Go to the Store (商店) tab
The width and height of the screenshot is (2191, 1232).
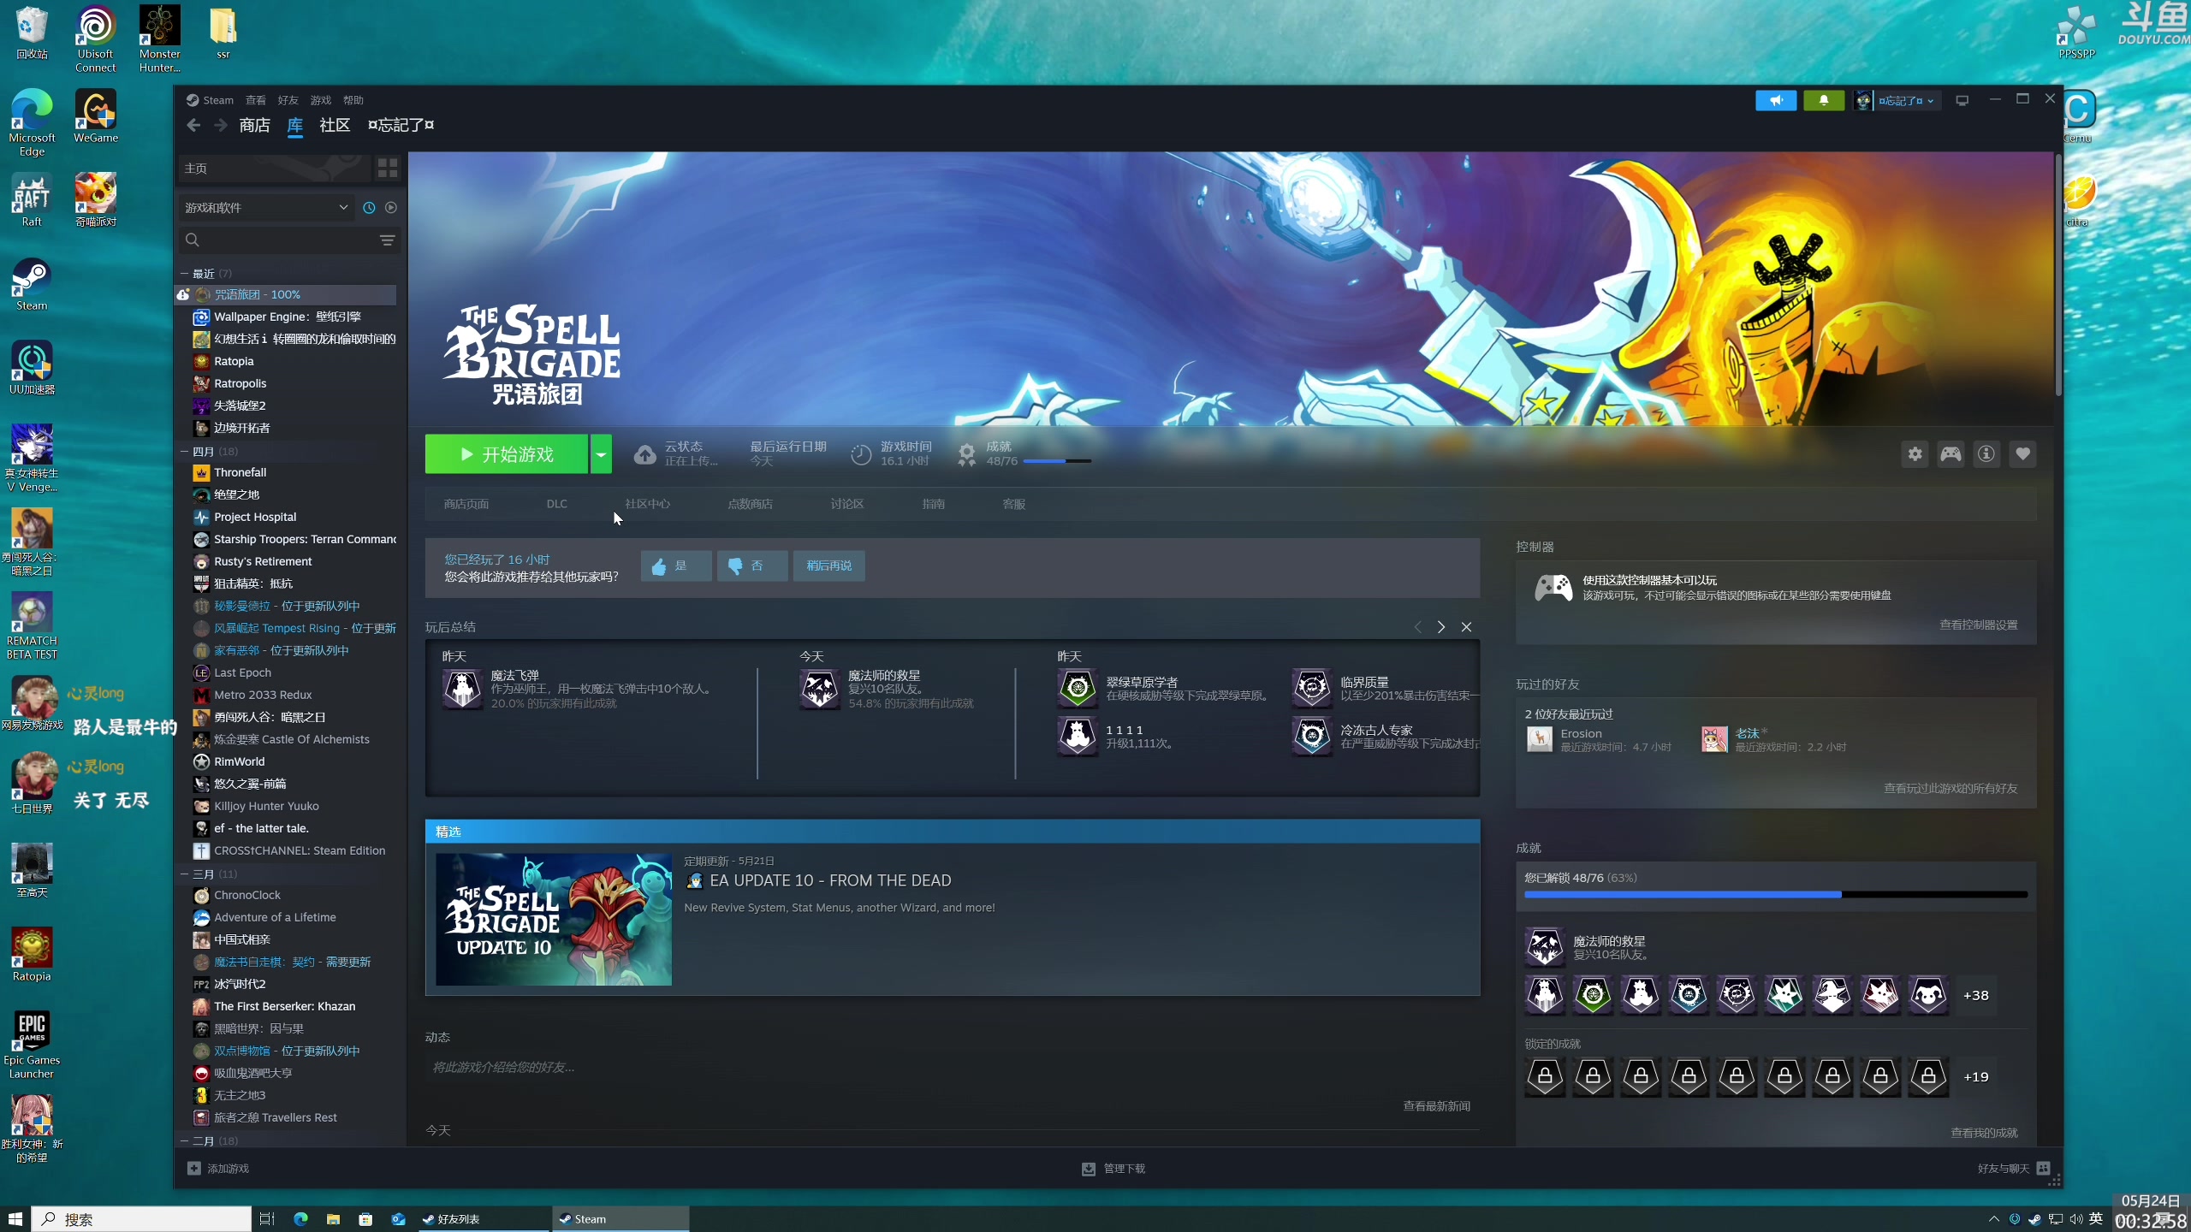254,125
